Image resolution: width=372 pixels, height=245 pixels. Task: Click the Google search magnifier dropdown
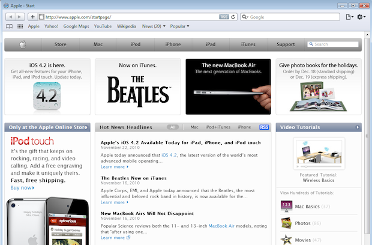(245, 17)
